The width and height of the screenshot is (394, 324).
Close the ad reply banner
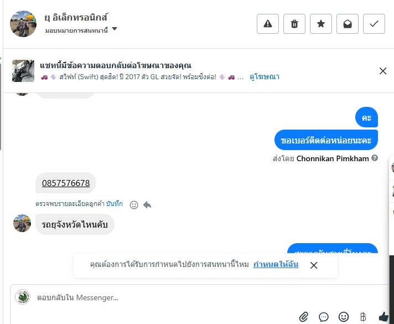383,71
